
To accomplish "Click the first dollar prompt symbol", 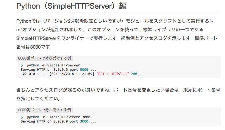I will click(22, 65).
